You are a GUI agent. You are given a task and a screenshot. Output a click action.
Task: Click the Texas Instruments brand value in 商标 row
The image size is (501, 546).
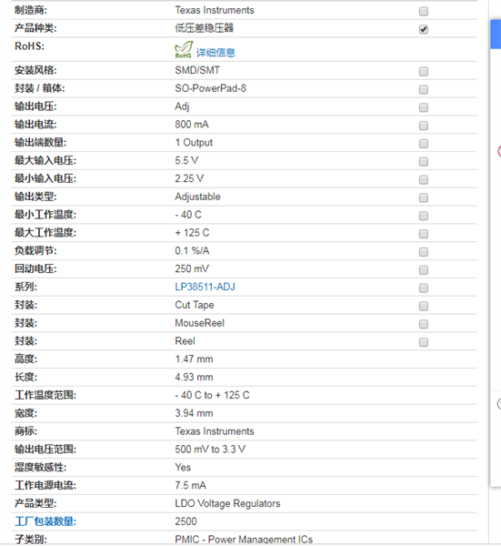tap(215, 431)
